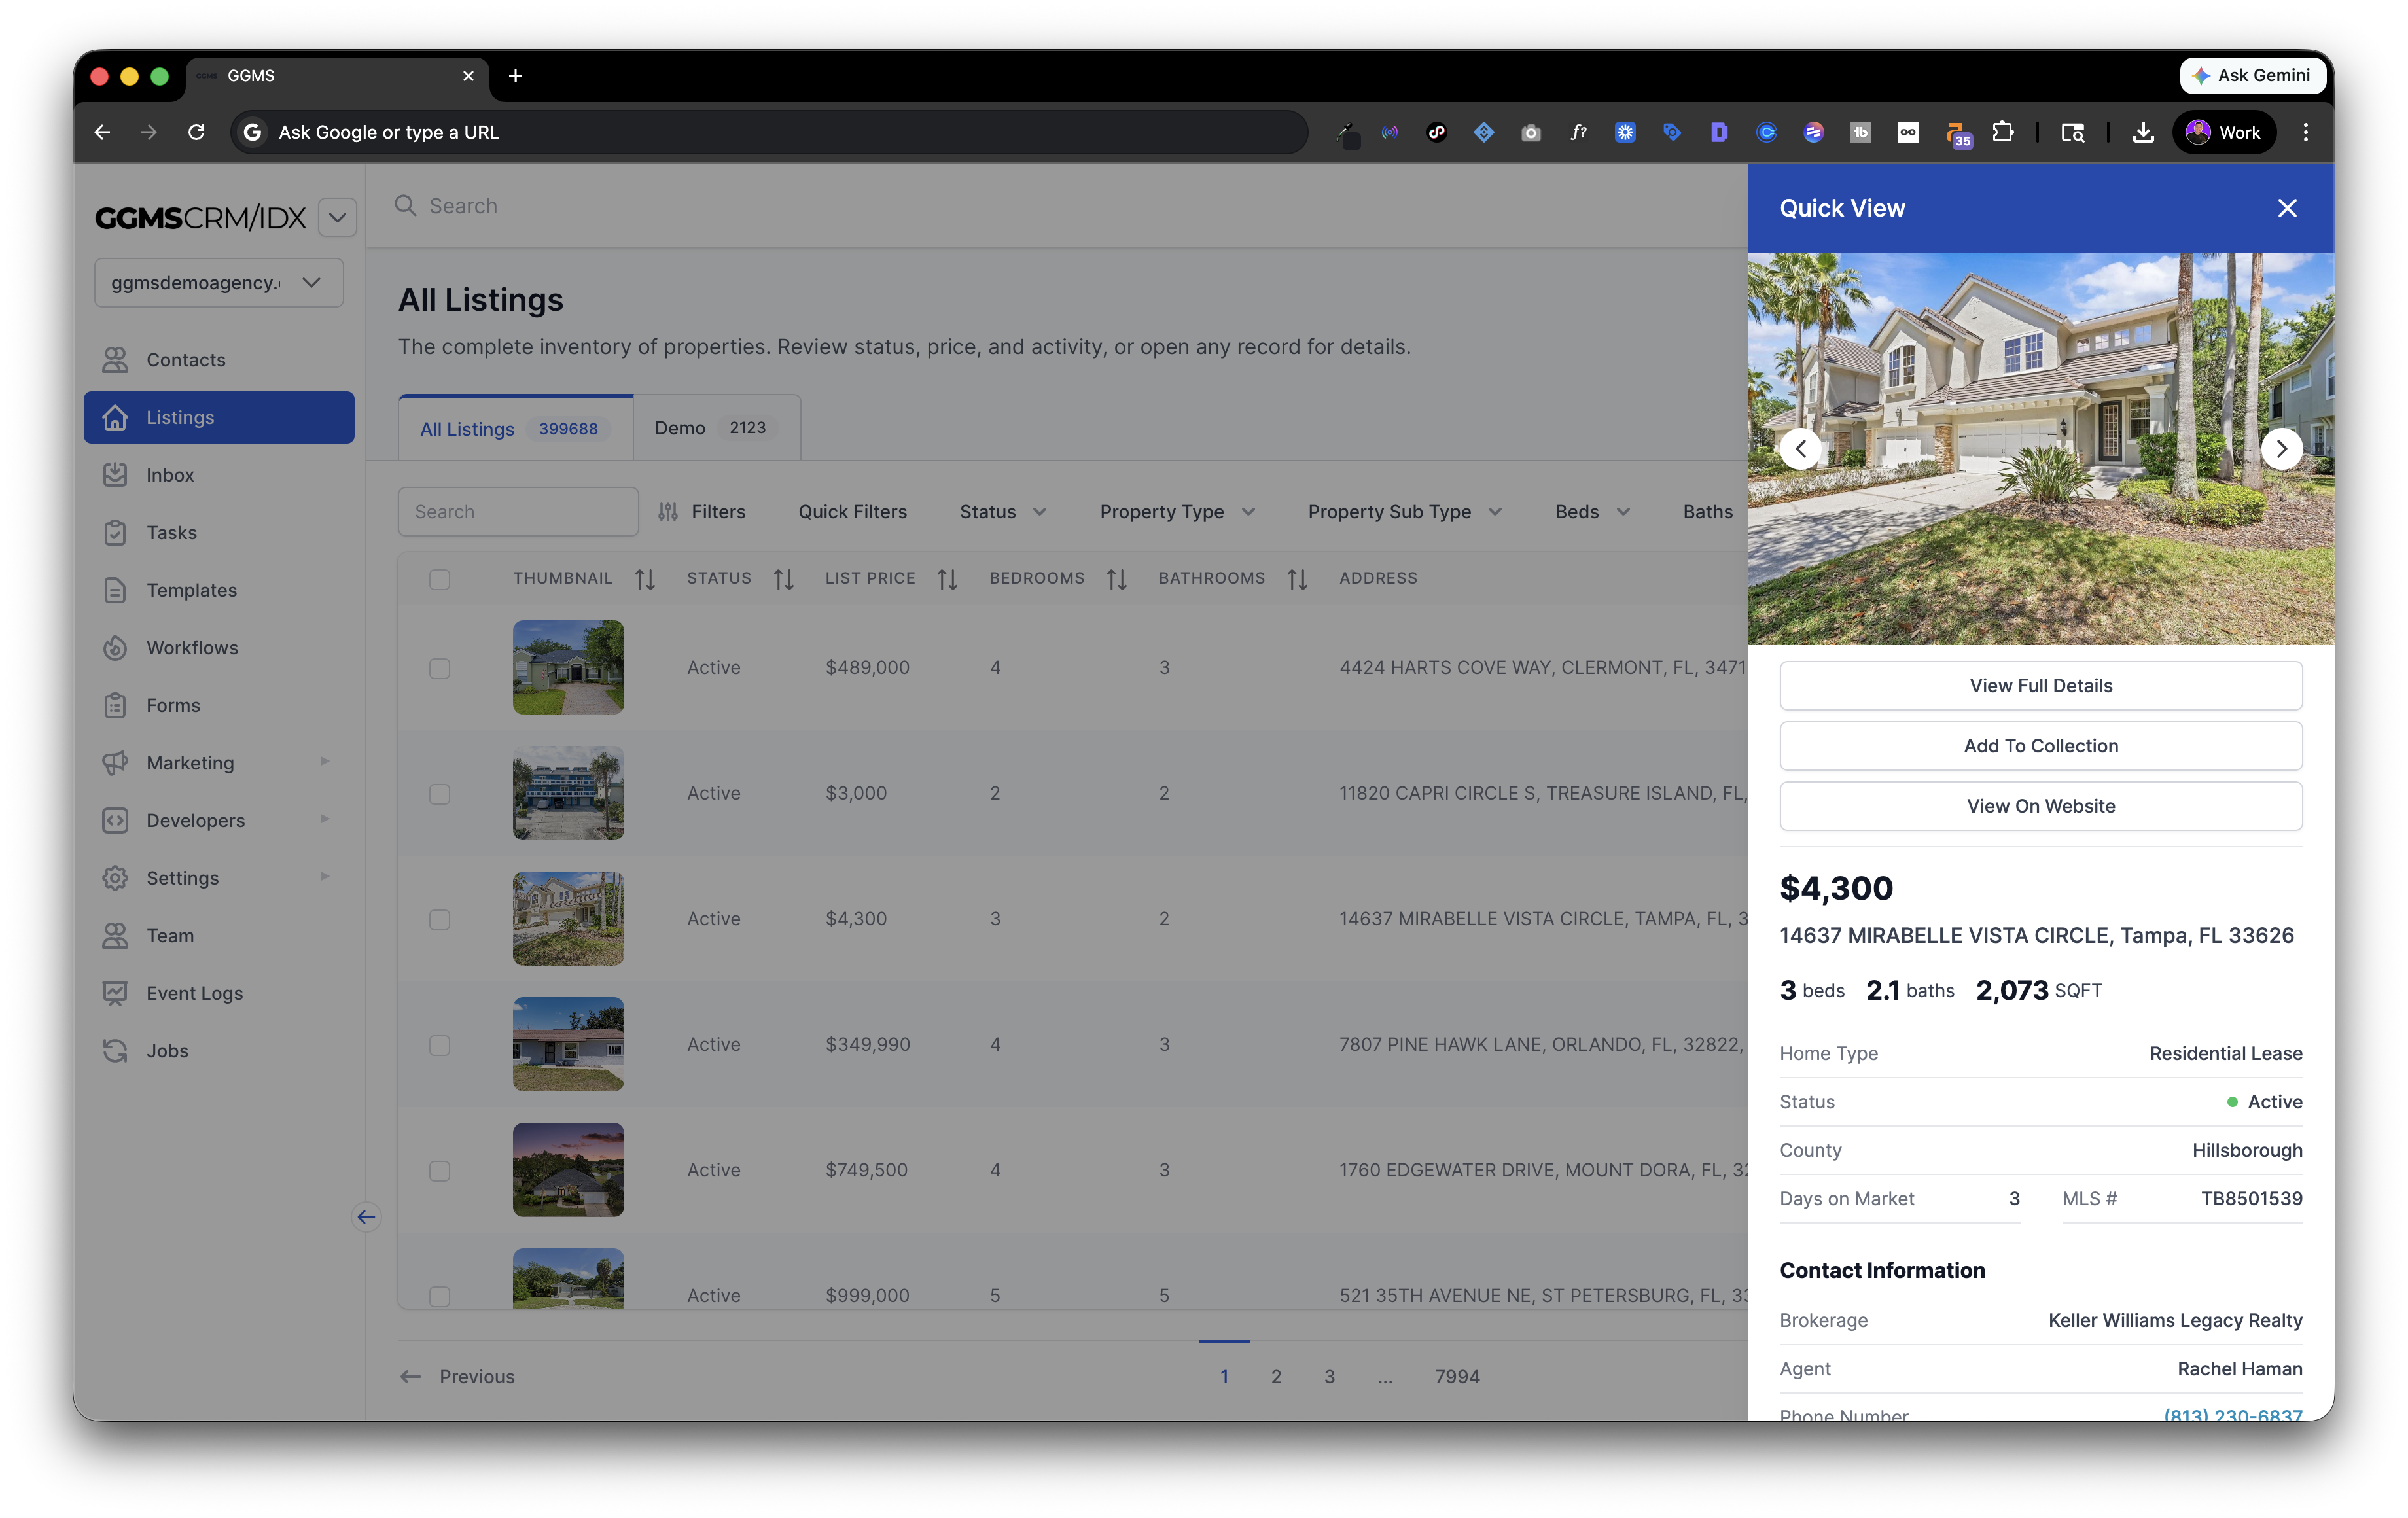Click the browser reload icon

197,132
